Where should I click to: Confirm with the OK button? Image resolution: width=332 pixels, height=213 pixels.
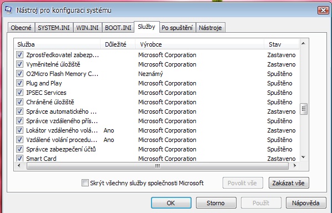[171, 203]
